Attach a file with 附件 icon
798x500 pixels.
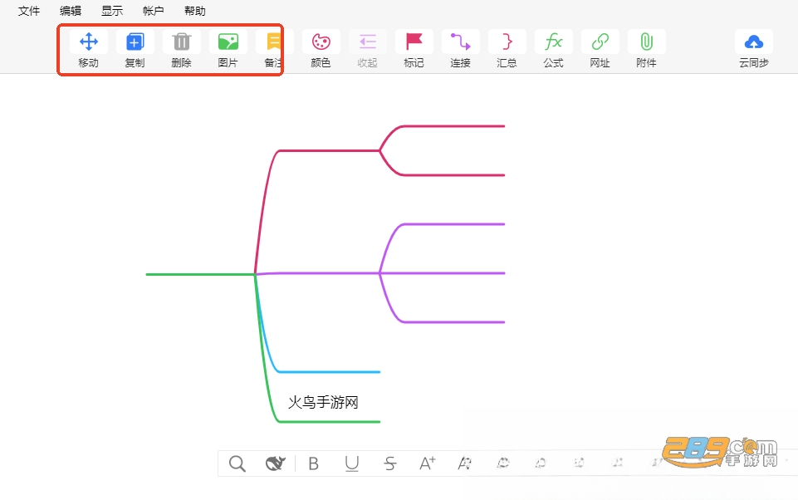(x=646, y=42)
